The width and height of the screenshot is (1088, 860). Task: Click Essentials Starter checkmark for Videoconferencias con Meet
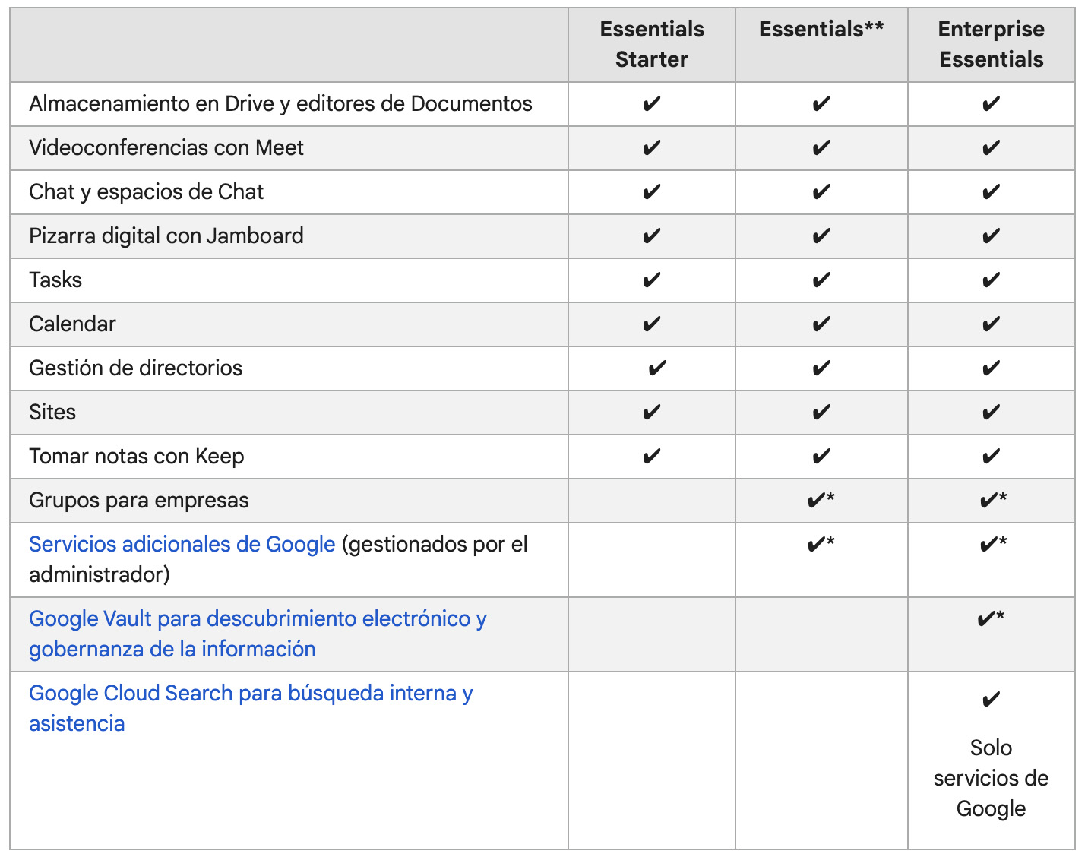[x=651, y=148]
